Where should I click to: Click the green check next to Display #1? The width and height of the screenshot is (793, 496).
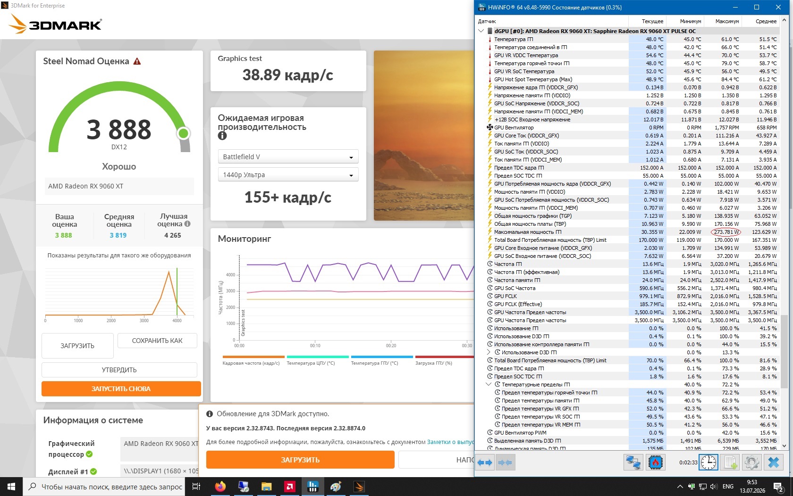point(93,471)
